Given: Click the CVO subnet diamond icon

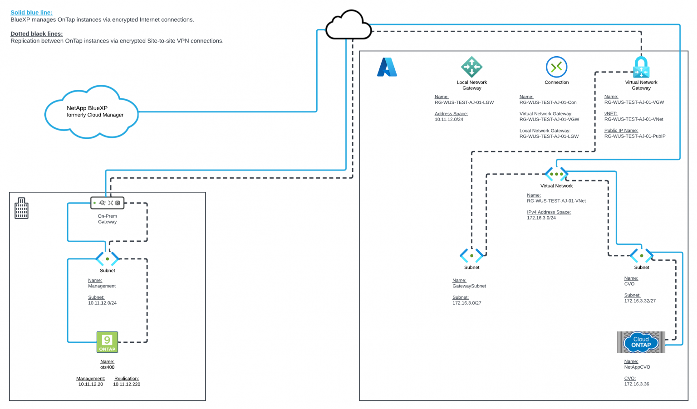Looking at the screenshot, I should tap(641, 255).
